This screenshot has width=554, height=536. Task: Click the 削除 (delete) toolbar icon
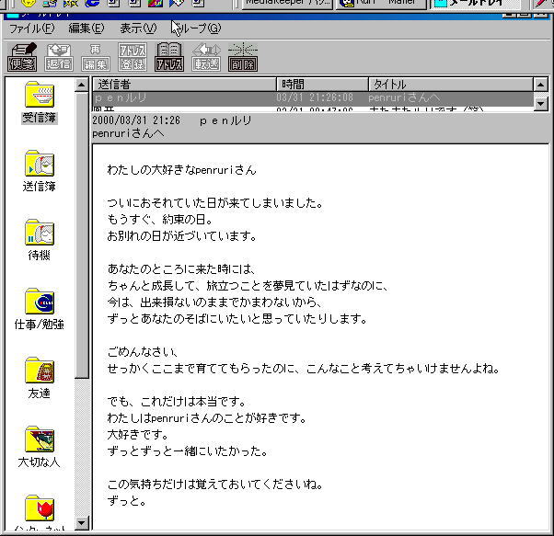click(x=243, y=56)
